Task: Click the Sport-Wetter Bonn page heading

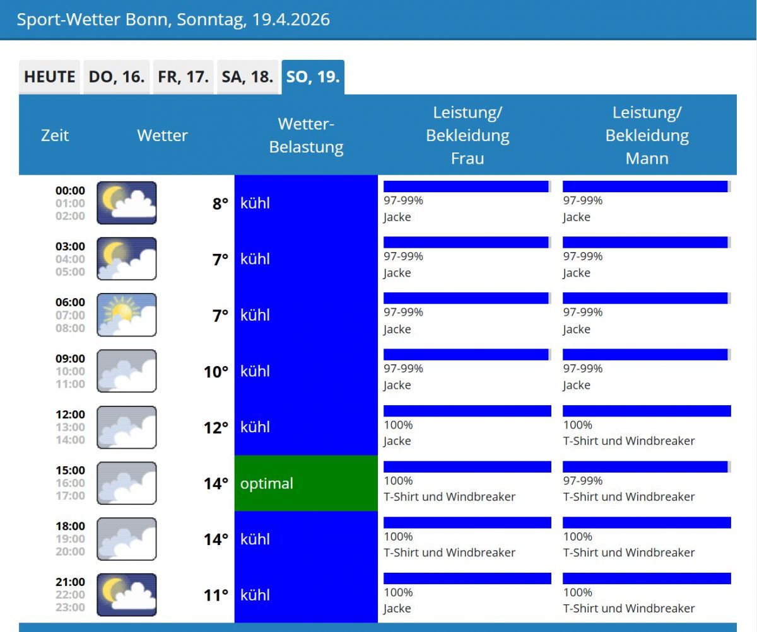Action: click(173, 20)
